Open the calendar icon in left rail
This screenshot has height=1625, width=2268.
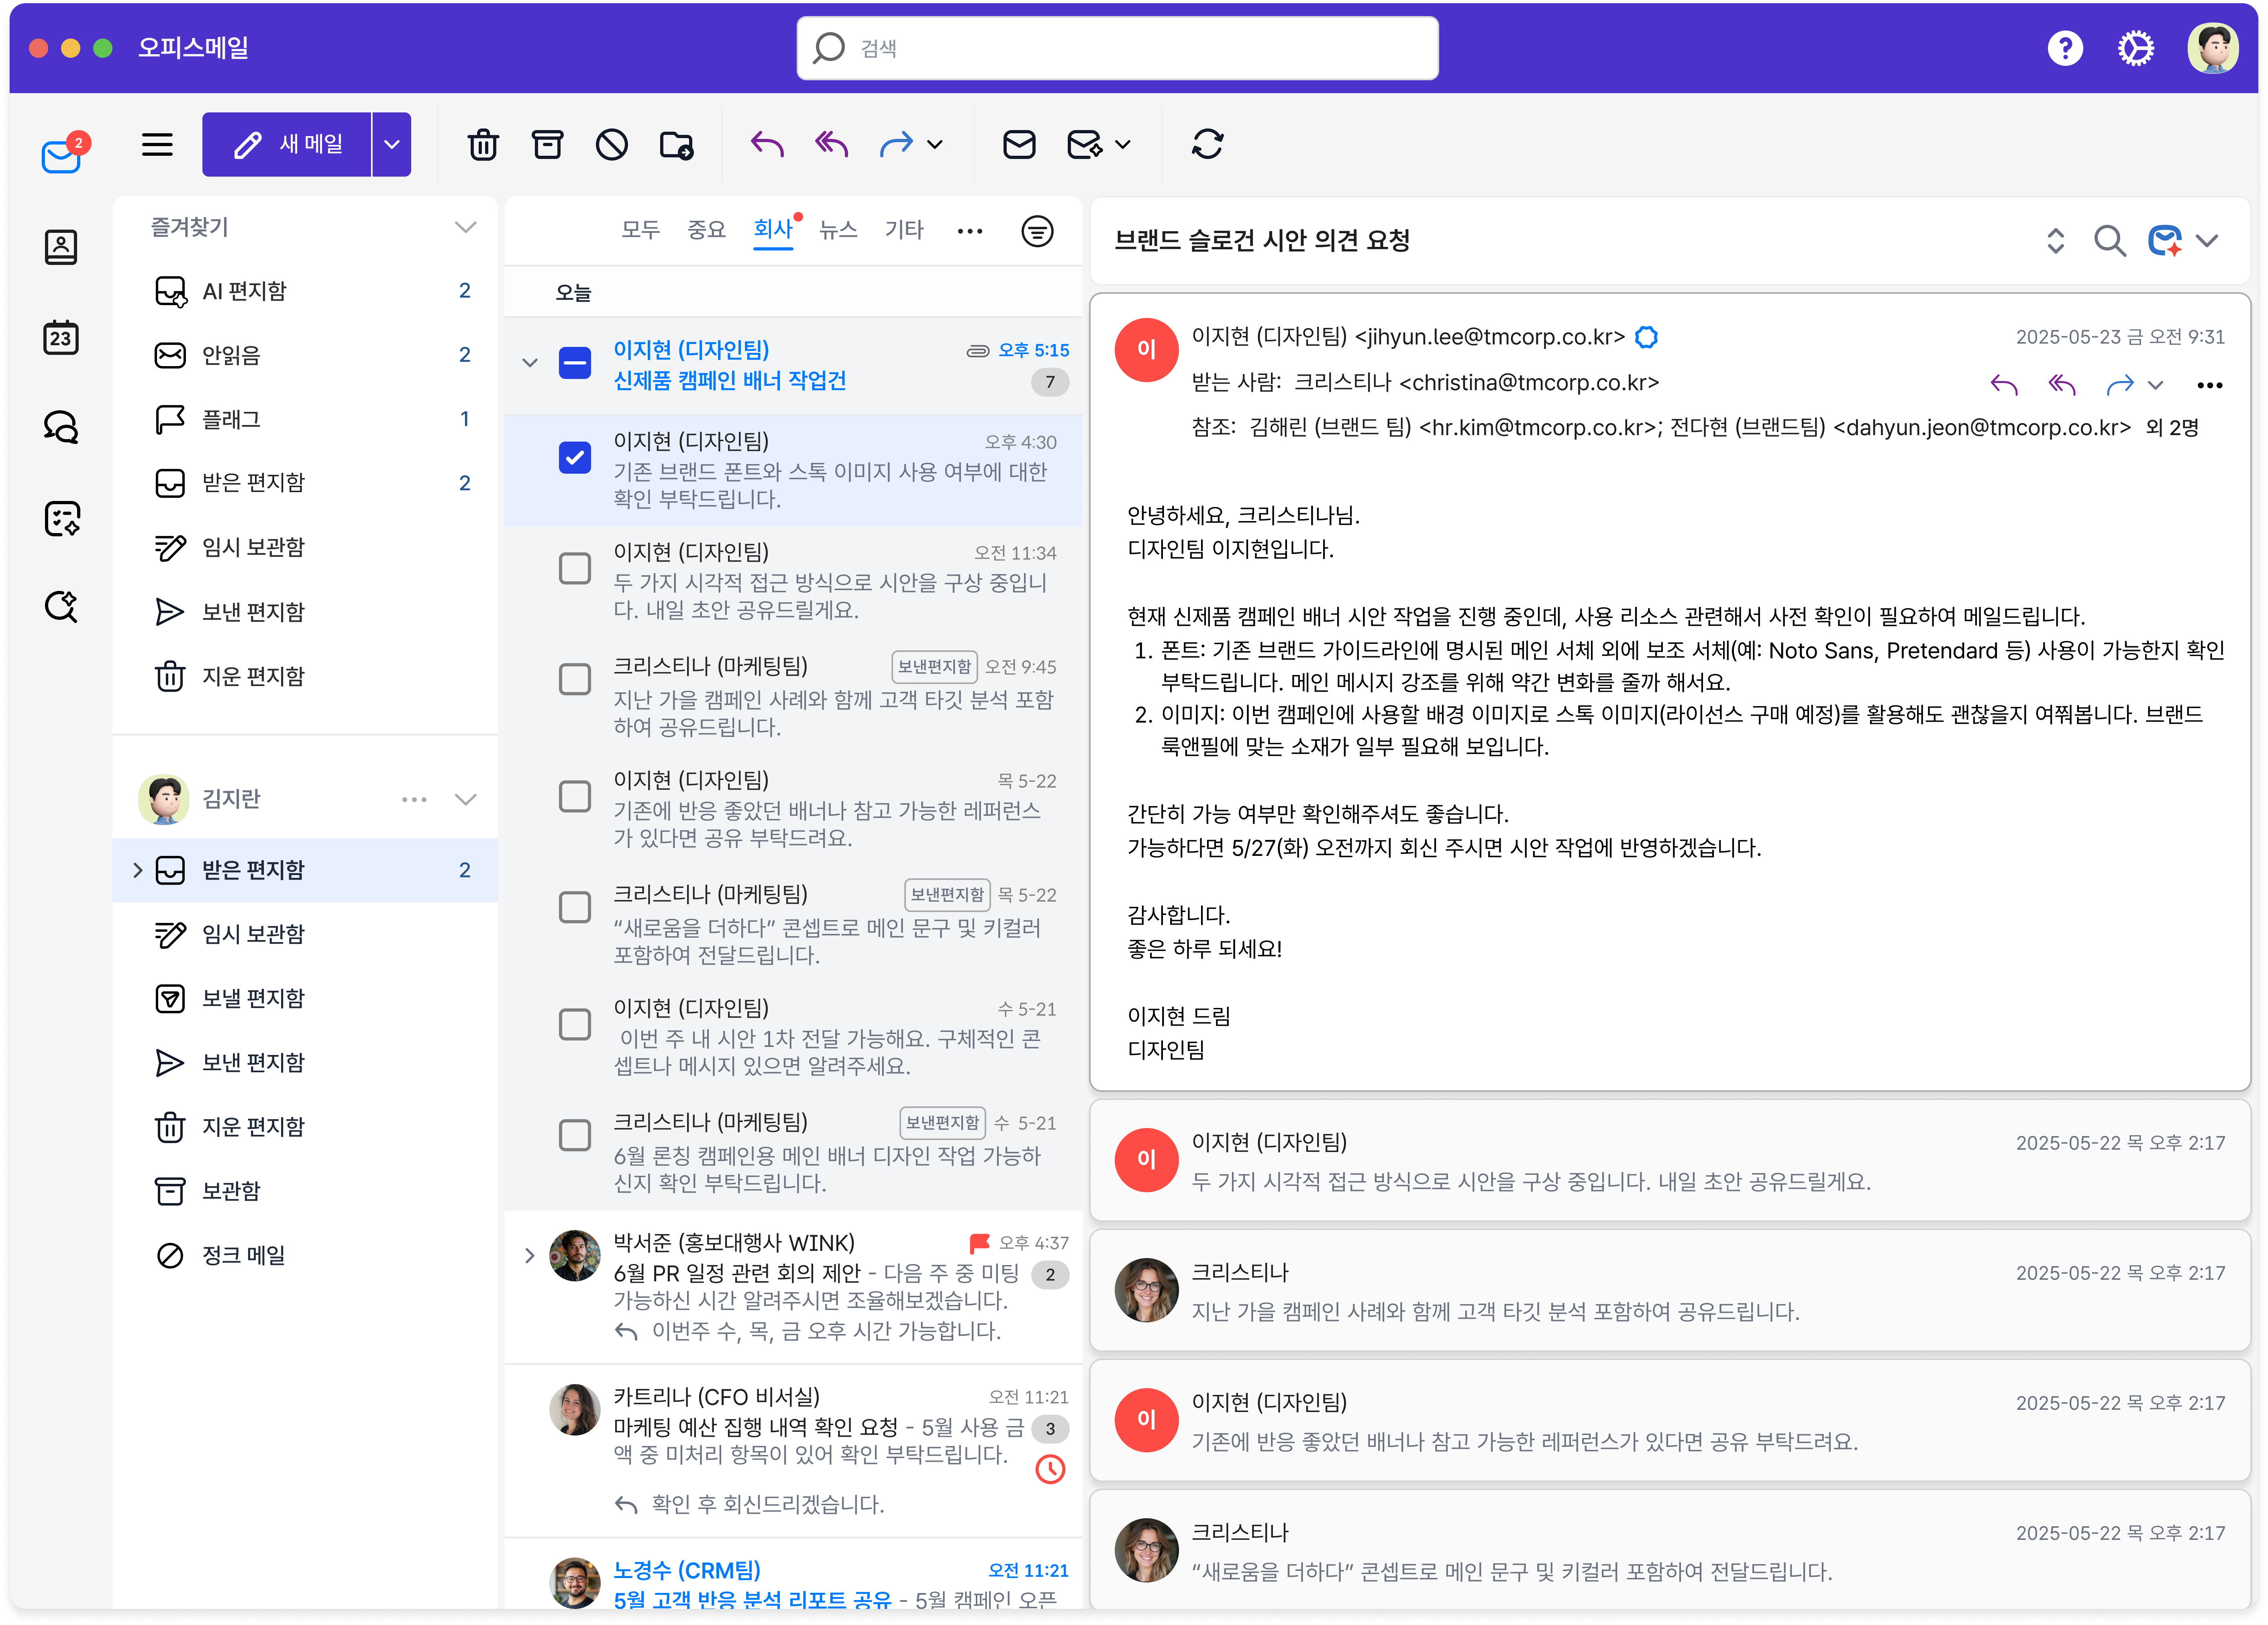pyautogui.click(x=61, y=338)
